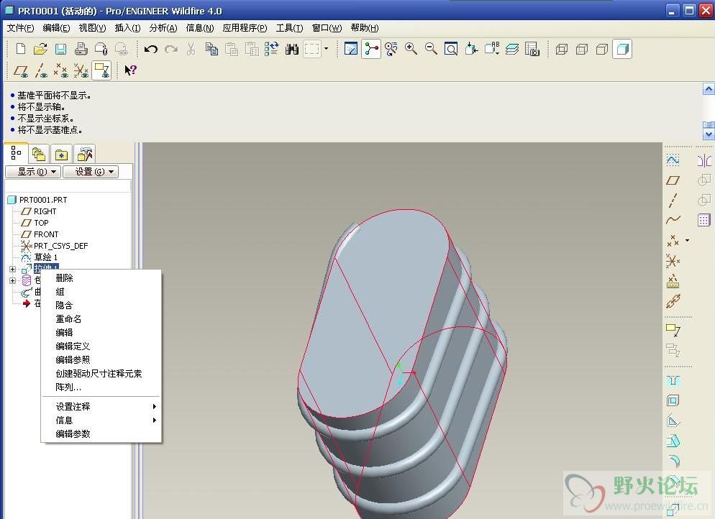Open the 显示 dropdown in model tree

pyautogui.click(x=33, y=171)
